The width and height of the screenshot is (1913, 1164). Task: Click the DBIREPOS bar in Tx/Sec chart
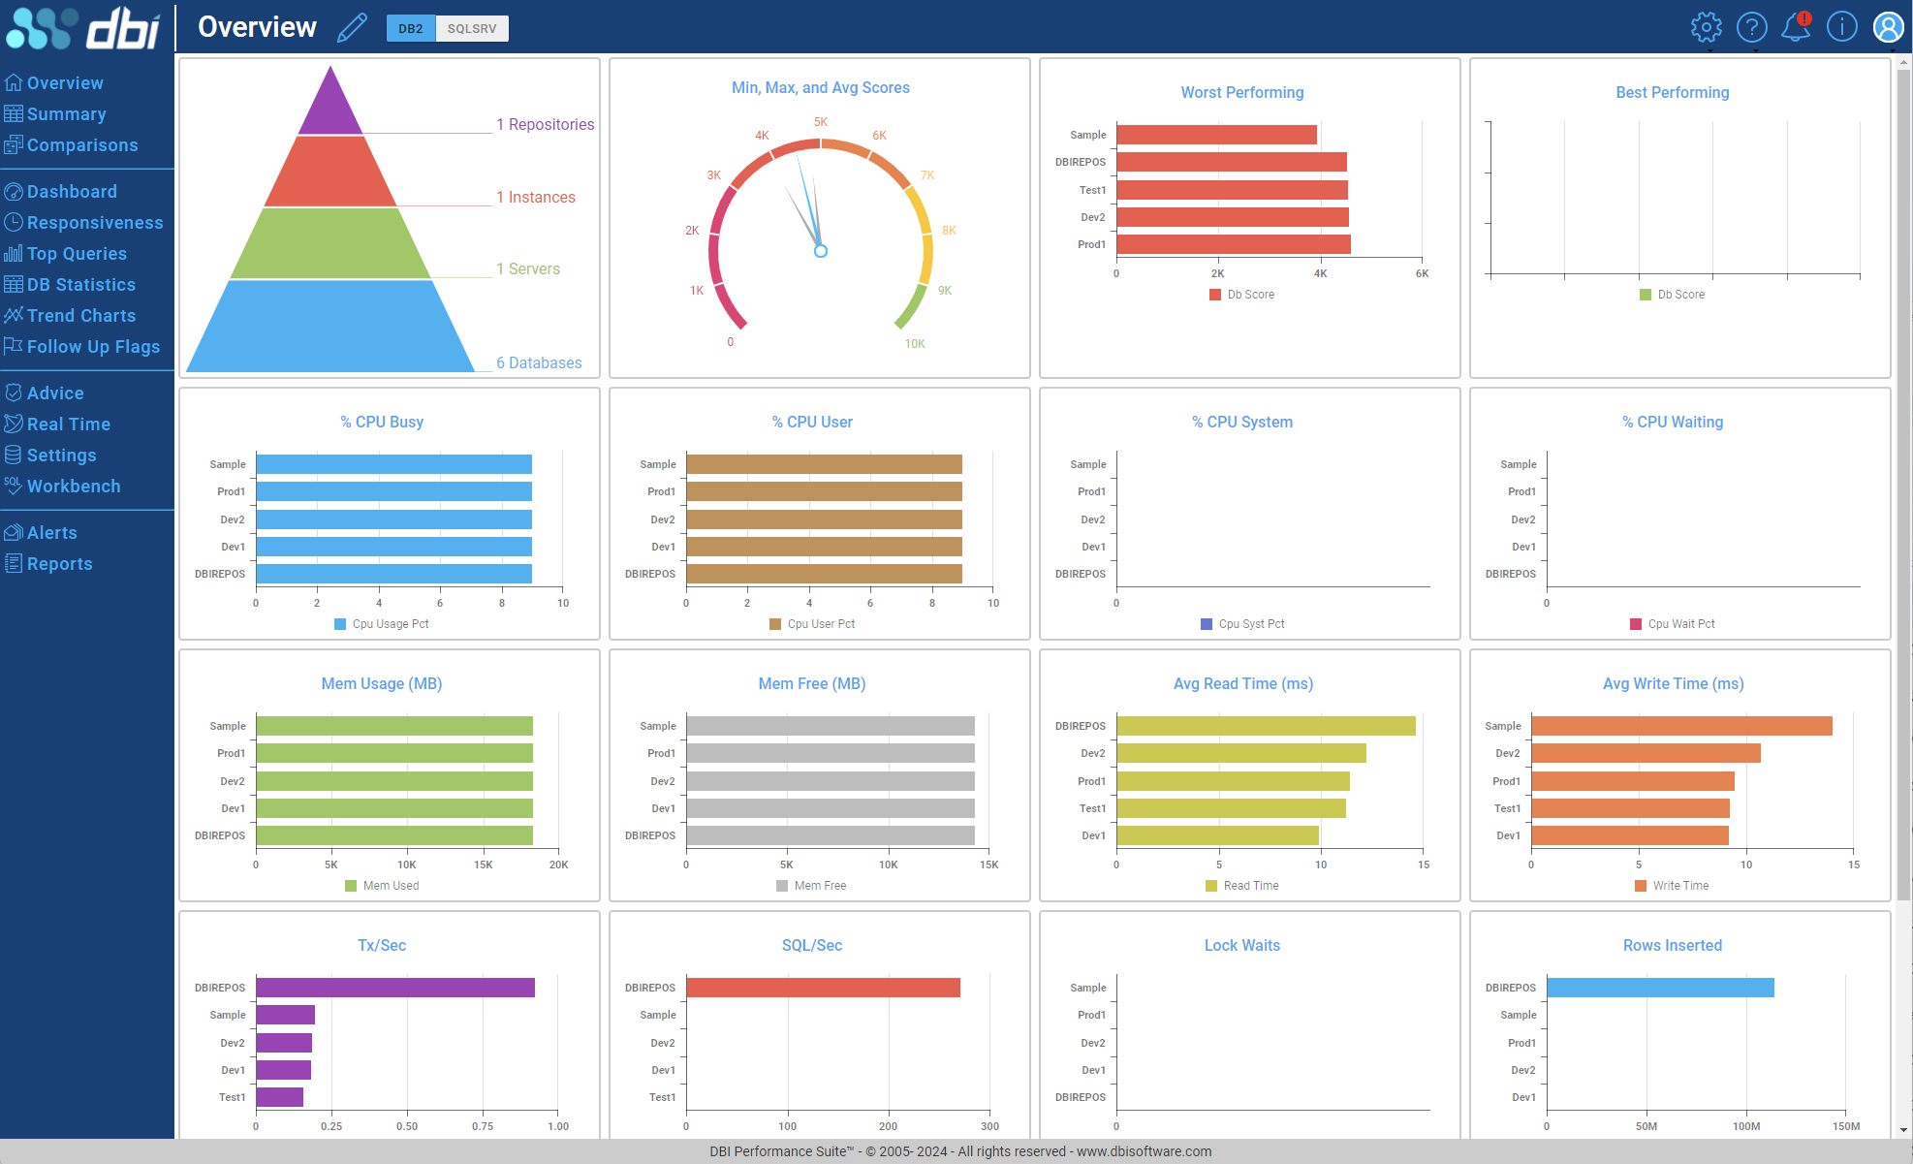click(395, 988)
